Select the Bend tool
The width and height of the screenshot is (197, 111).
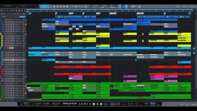pyautogui.click(x=64, y=6)
